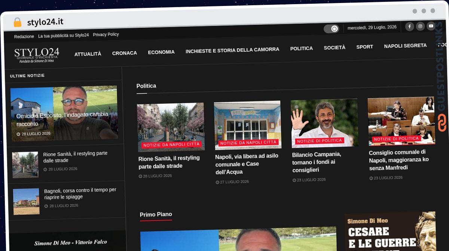Click Notizie di Politica tag on Bilancio card
449x251 pixels.
(320, 141)
